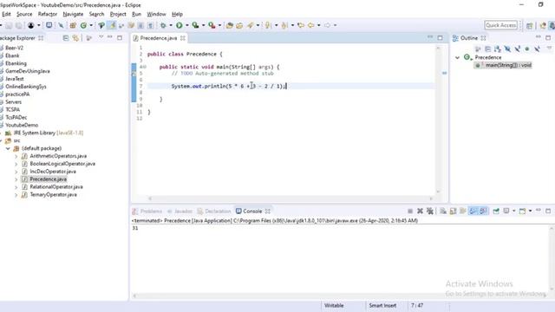Click the green Run button in toolbar
Image resolution: width=555 pixels, height=312 pixels.
tap(180, 25)
